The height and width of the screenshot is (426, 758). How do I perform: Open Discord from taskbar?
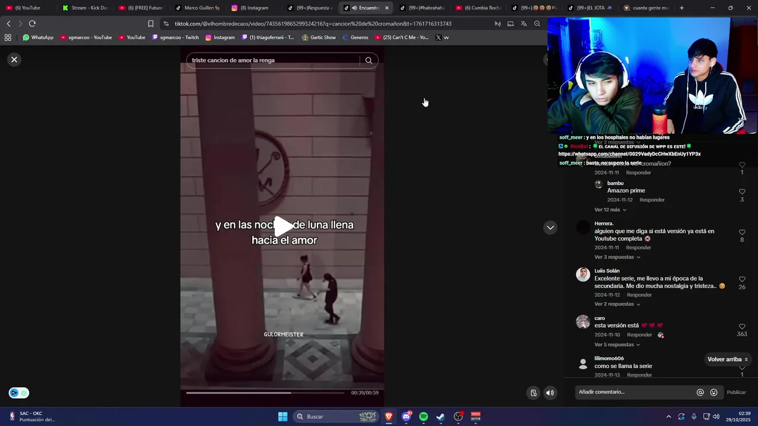coord(406,417)
